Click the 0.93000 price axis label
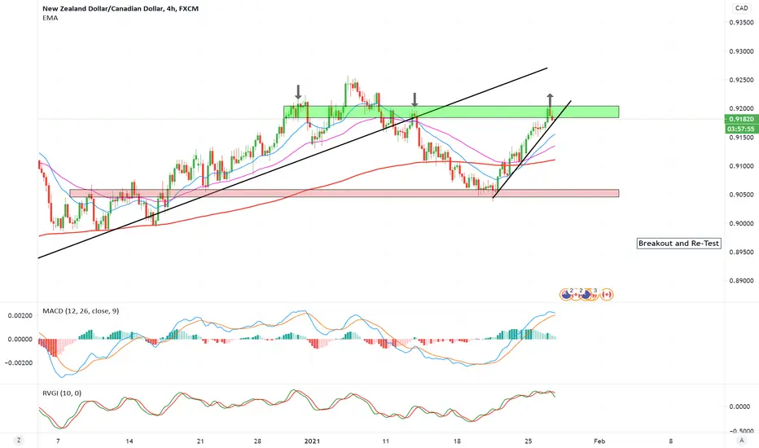 pyautogui.click(x=742, y=51)
